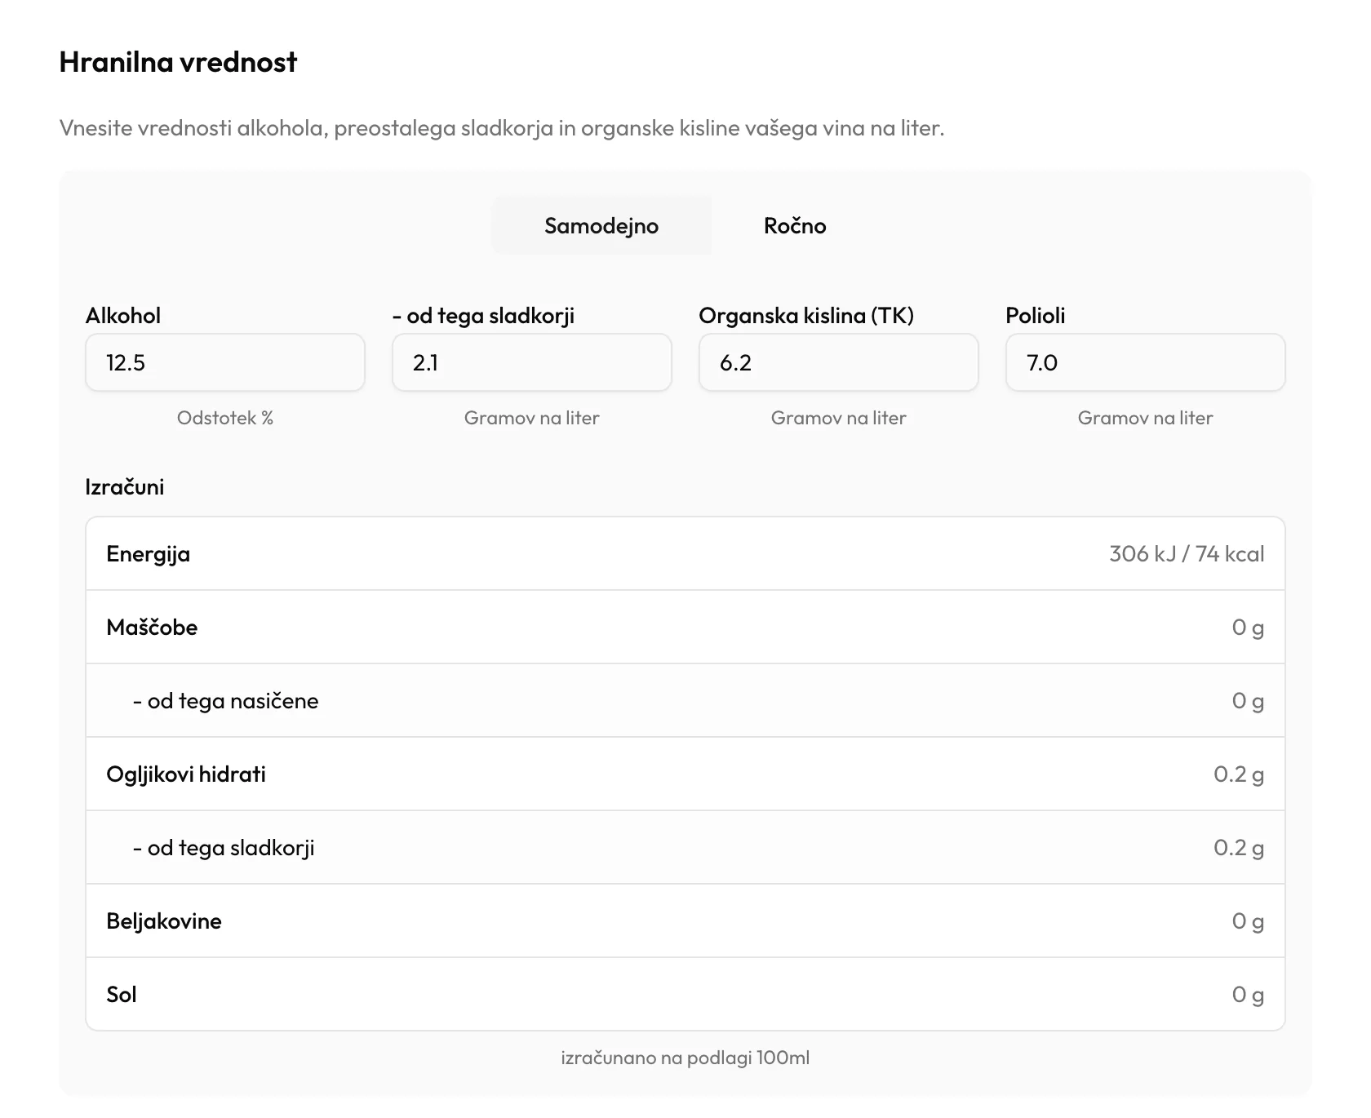Focus the '- od tega sladkorji' input
The height and width of the screenshot is (1118, 1371).
532,362
